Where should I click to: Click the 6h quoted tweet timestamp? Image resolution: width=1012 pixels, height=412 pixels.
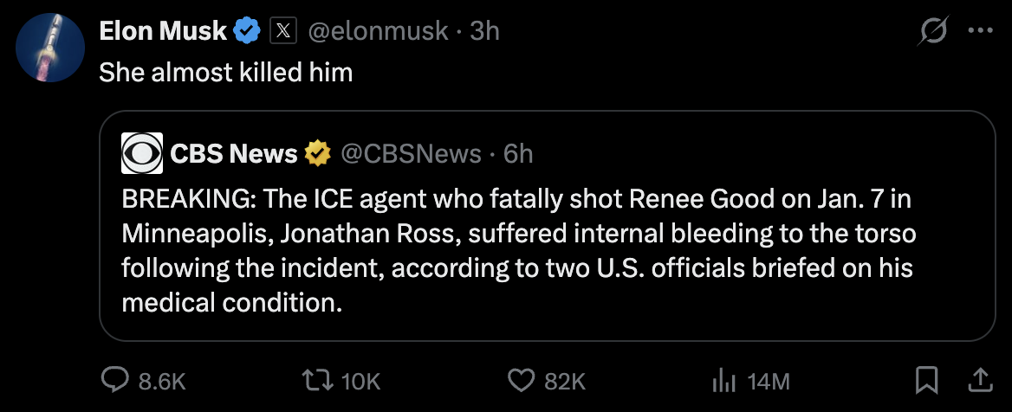click(518, 153)
